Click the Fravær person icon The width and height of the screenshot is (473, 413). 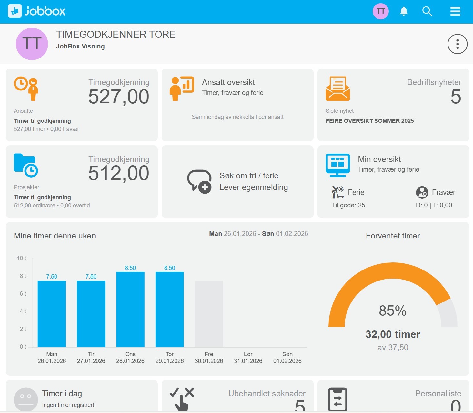pos(422,193)
